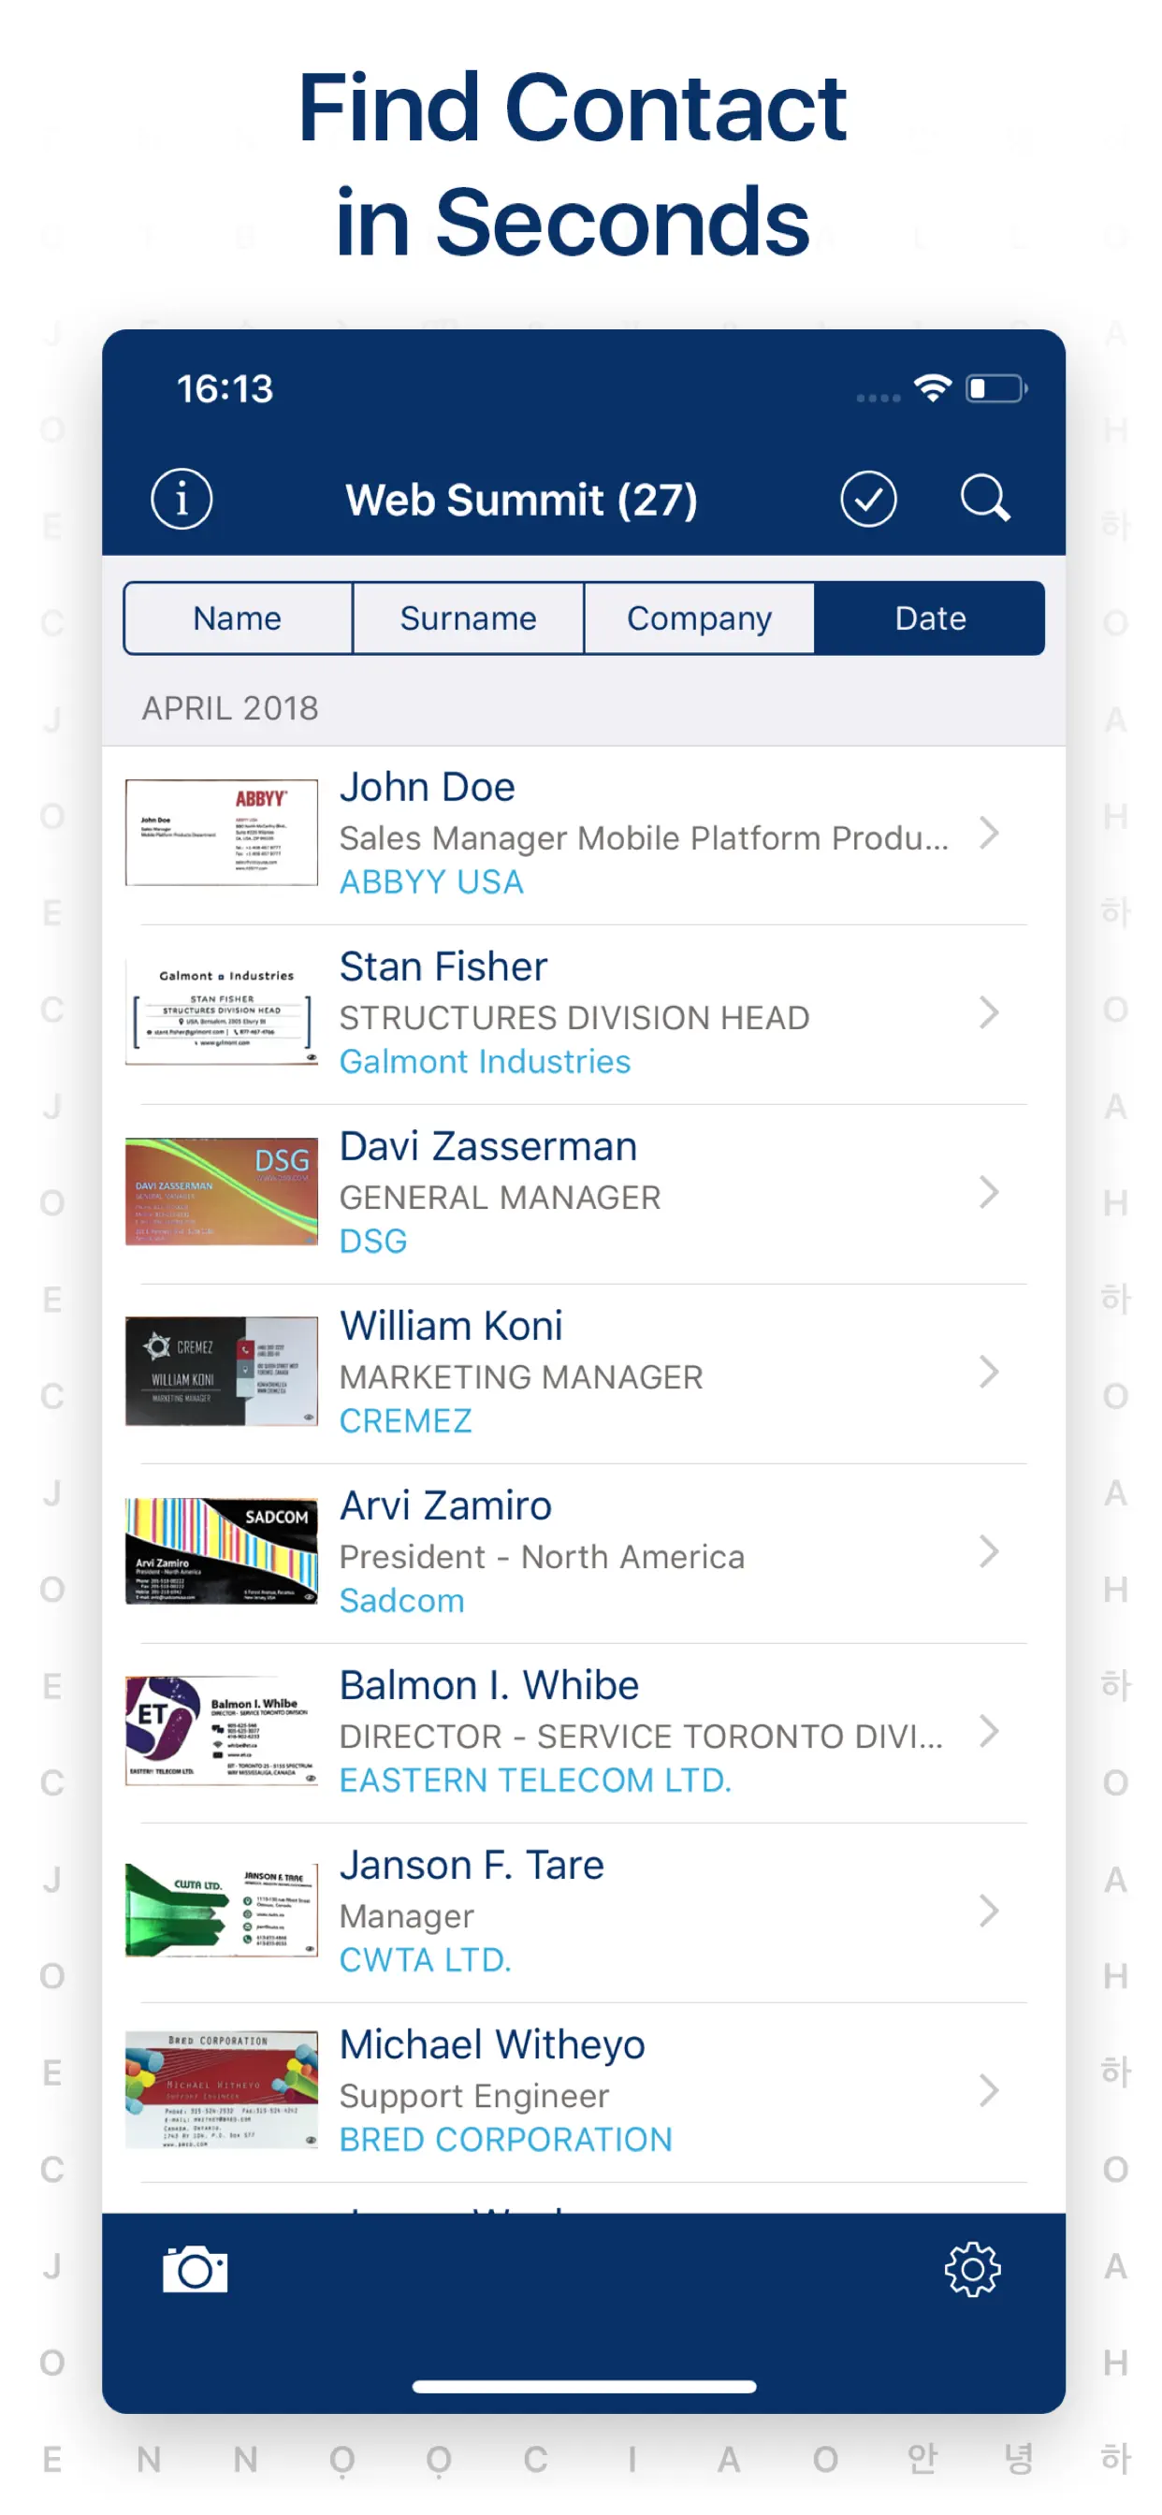Open William Koni chevron arrow
This screenshot has width=1162, height=2515.
click(x=989, y=1372)
